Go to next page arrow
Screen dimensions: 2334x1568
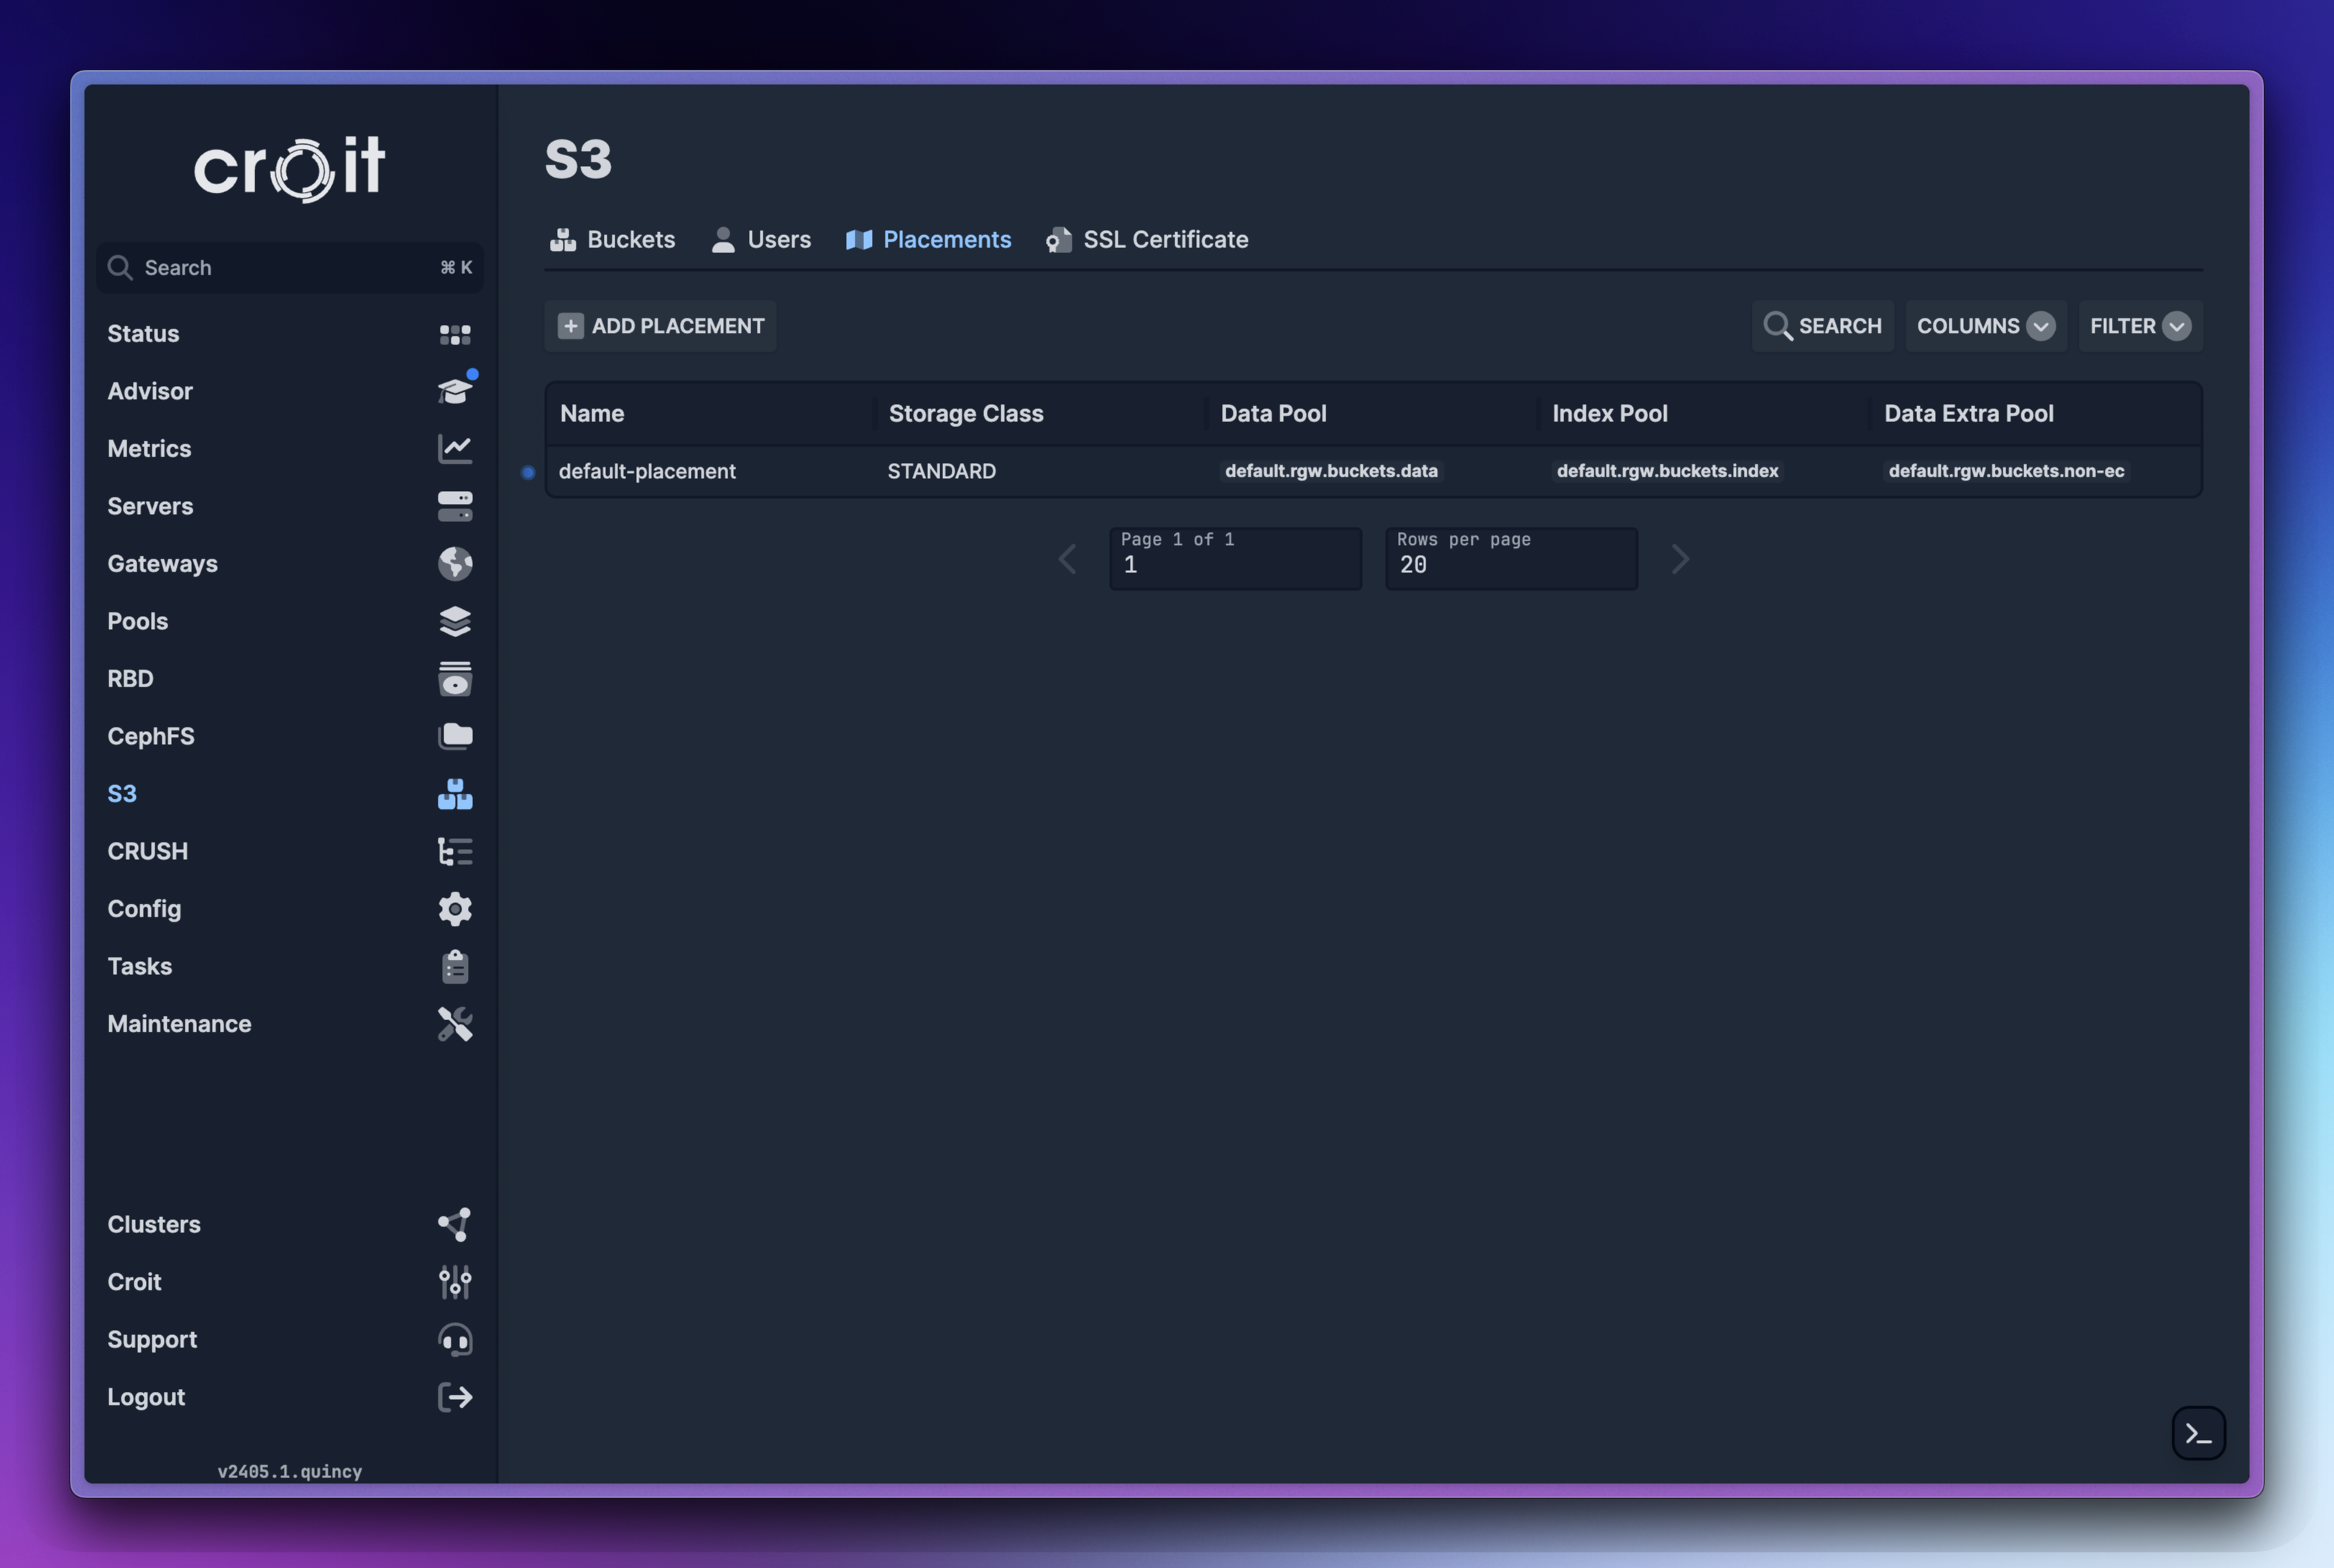[x=1679, y=559]
